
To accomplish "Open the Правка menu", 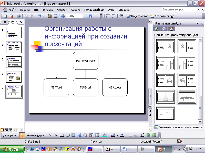I will (25, 10).
